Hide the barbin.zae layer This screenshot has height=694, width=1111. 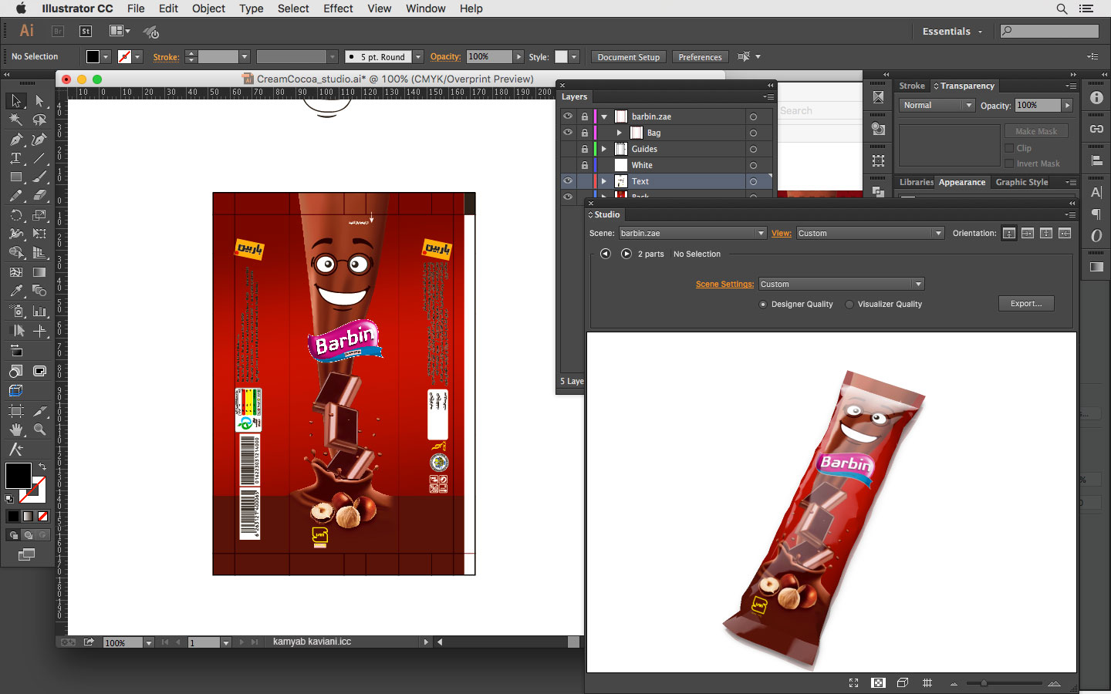568,116
